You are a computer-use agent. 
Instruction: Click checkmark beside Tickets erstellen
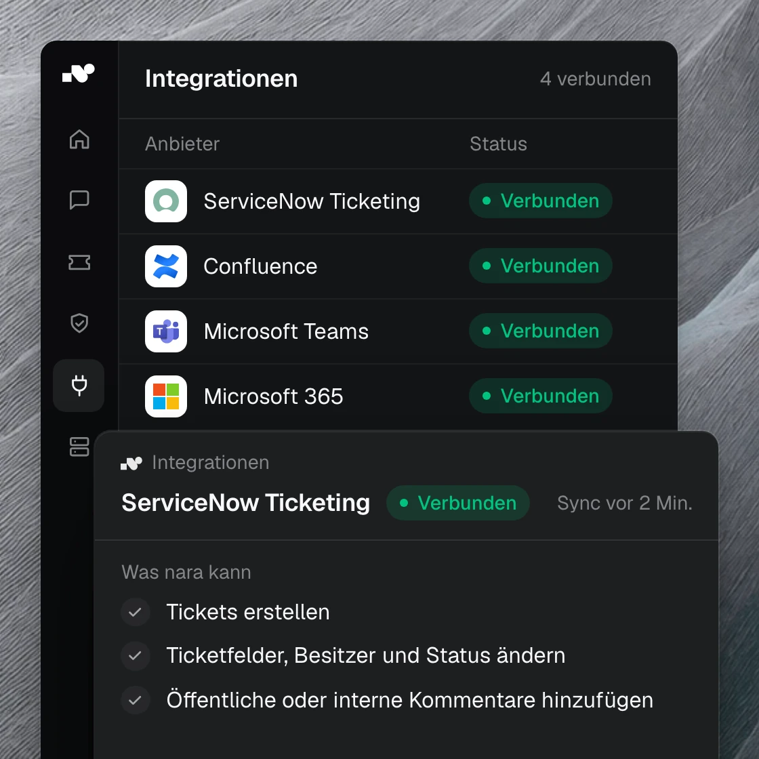click(135, 612)
